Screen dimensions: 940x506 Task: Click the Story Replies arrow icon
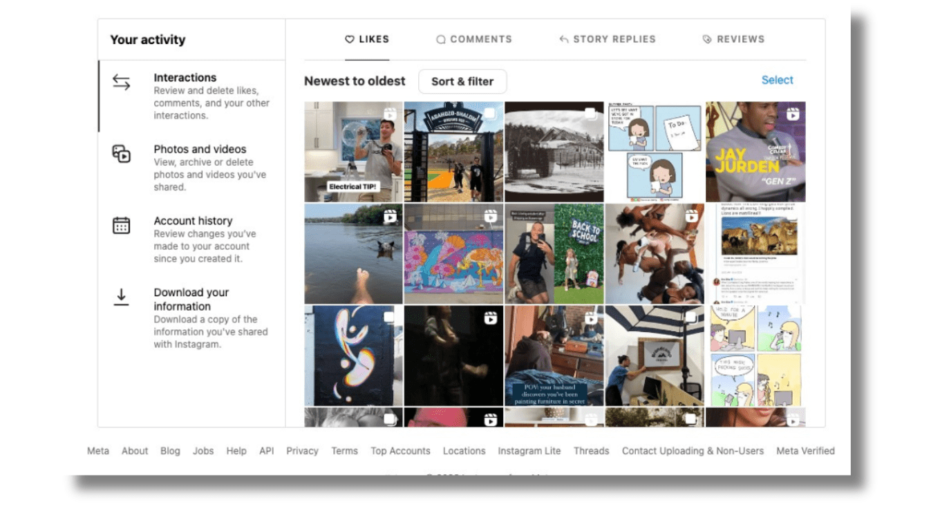(564, 39)
